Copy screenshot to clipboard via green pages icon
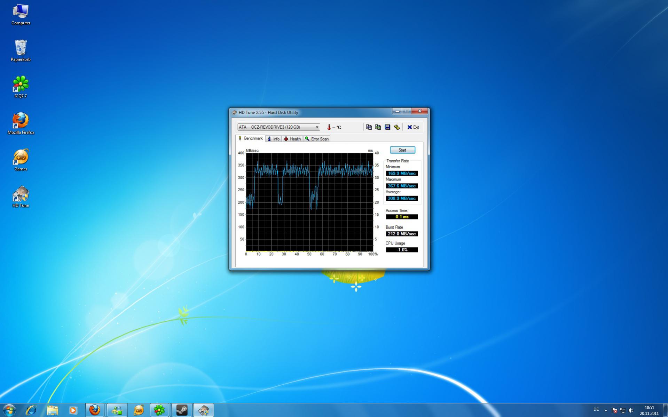Screen dimensions: 668x417 [378, 127]
